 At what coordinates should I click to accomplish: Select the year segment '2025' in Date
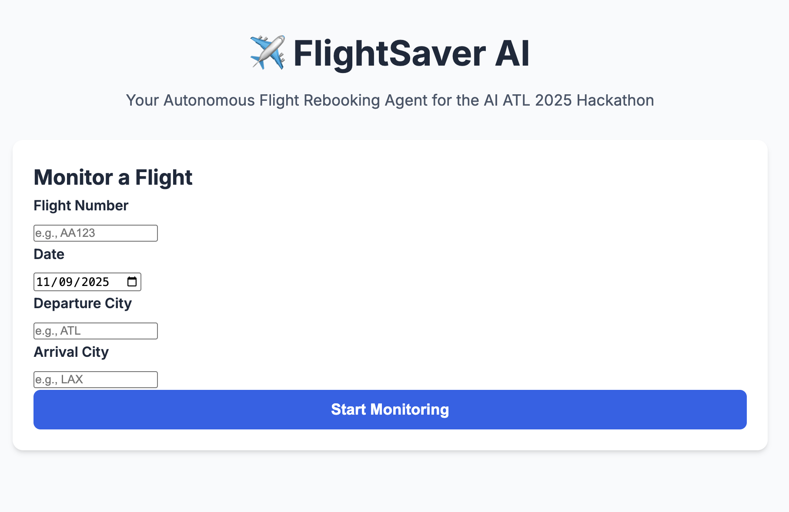click(95, 282)
